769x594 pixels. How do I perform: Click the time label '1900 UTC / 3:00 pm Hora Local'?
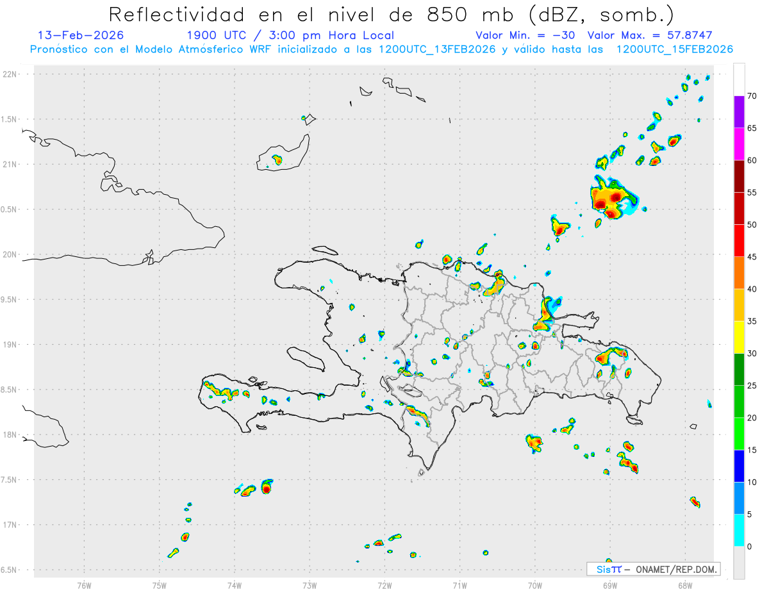[290, 35]
